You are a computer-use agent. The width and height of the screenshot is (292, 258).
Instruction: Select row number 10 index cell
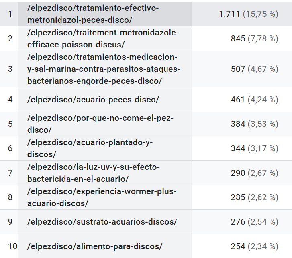pos(12,246)
